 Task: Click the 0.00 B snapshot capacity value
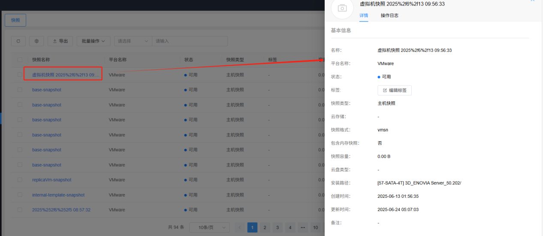point(384,156)
